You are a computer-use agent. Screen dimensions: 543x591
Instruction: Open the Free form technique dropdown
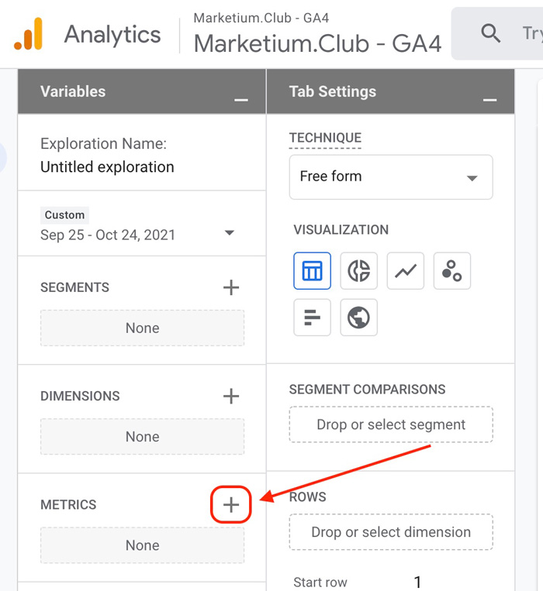click(x=391, y=177)
